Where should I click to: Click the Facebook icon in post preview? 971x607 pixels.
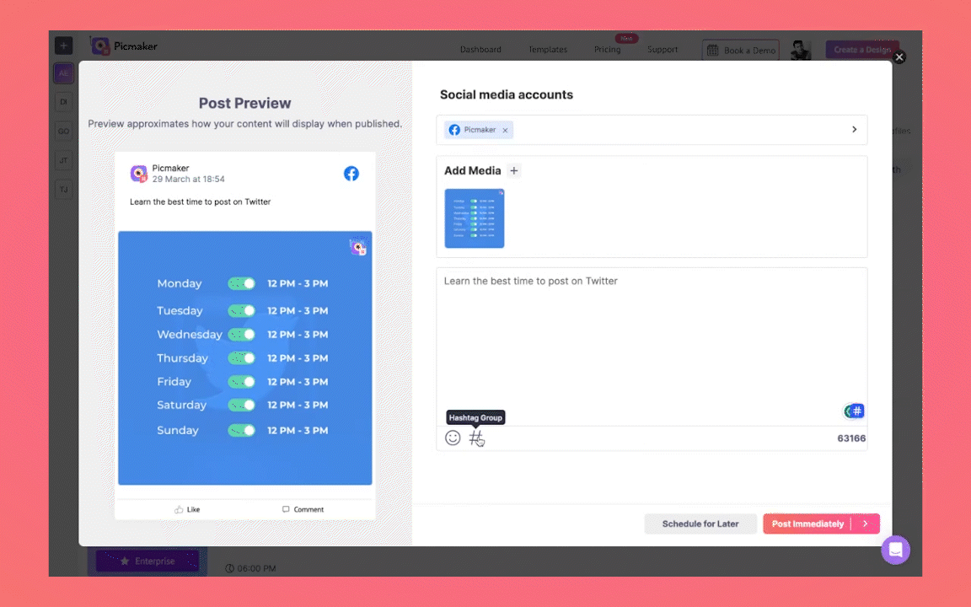pyautogui.click(x=351, y=174)
